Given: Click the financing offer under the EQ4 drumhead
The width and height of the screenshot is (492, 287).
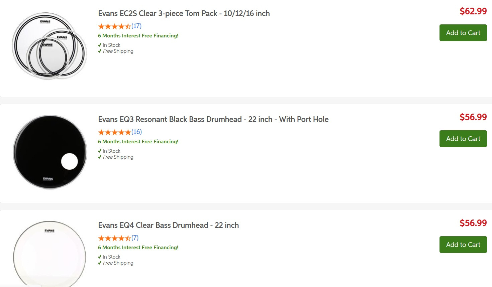Looking at the screenshot, I should (x=138, y=248).
